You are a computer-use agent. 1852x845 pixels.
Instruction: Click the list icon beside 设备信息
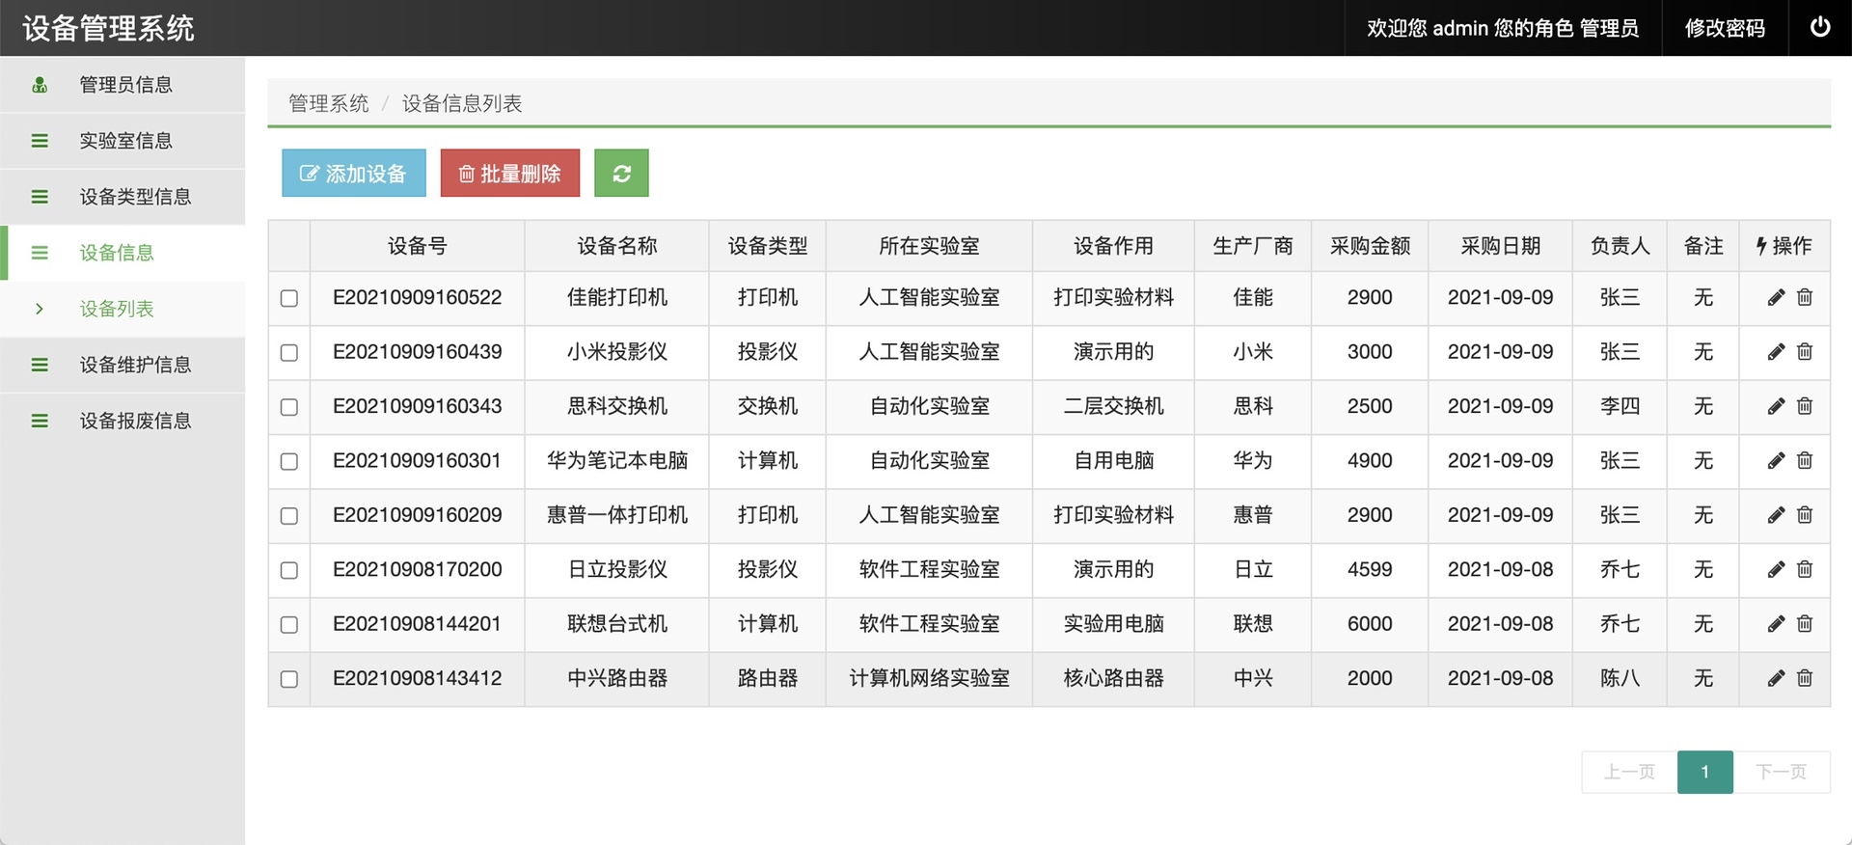pyautogui.click(x=40, y=253)
